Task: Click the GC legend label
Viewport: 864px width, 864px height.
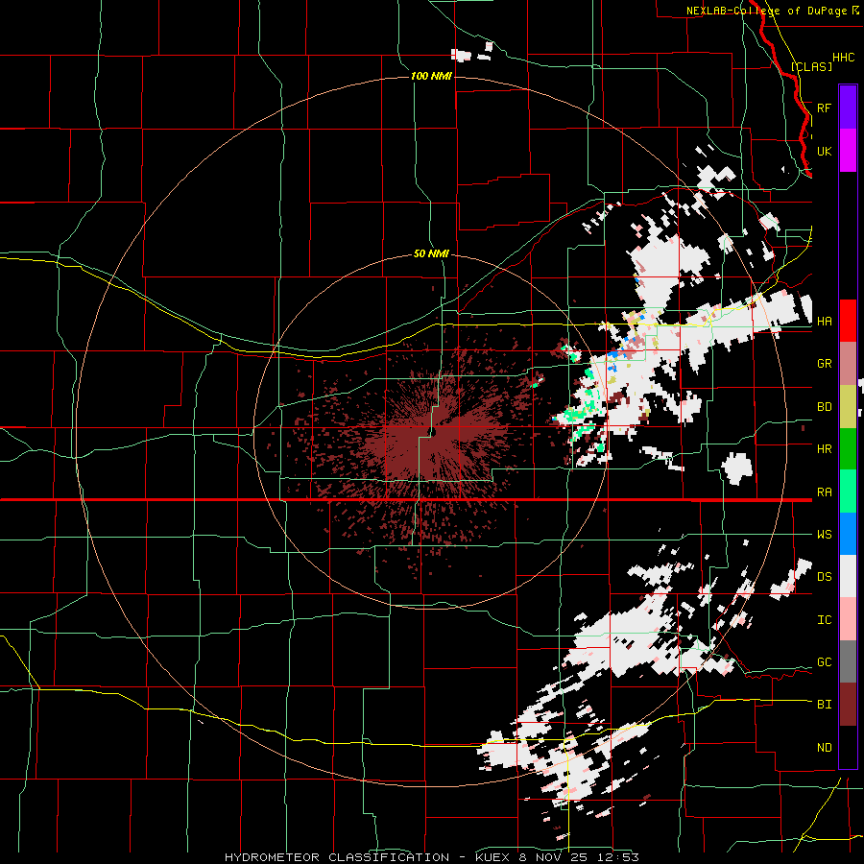Action: pos(824,662)
